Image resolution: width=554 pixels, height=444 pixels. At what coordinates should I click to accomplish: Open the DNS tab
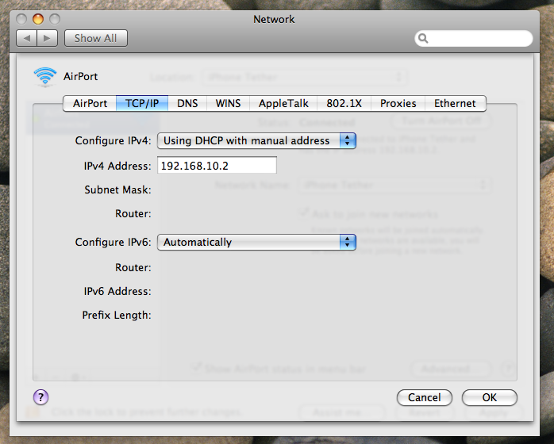tap(187, 103)
